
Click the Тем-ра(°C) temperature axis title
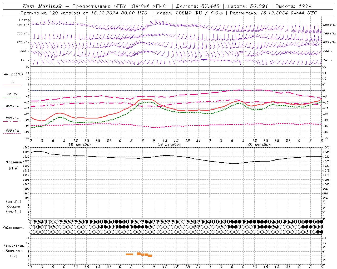(12, 74)
